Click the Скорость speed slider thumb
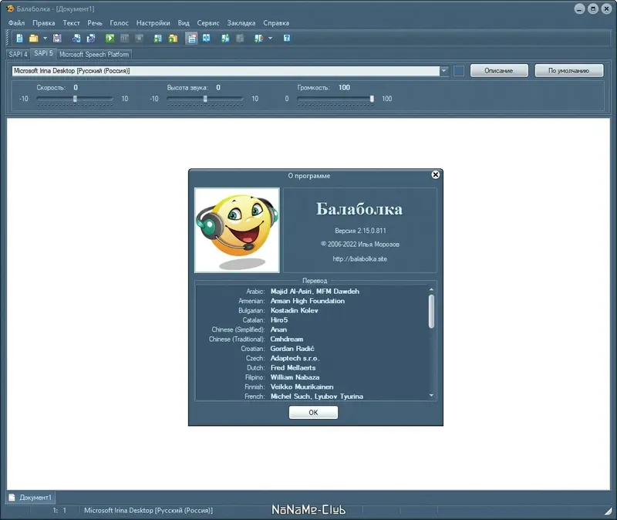The height and width of the screenshot is (520, 617). 75,99
